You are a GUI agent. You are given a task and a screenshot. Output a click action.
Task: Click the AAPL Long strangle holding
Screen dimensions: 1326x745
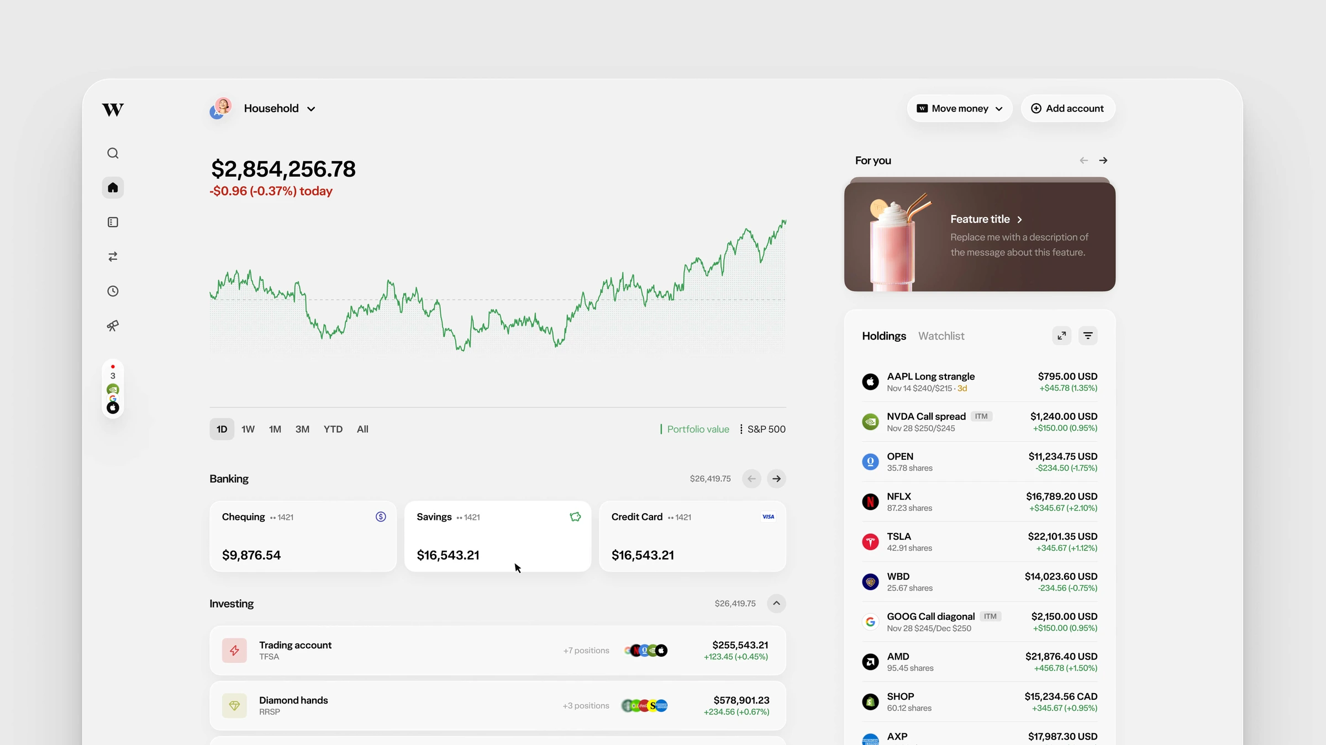click(x=980, y=382)
